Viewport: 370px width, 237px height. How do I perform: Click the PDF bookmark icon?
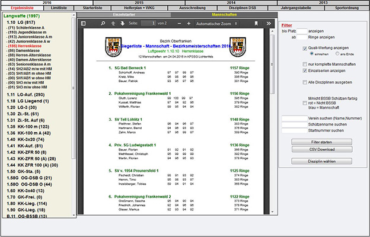pyautogui.click(x=256, y=24)
